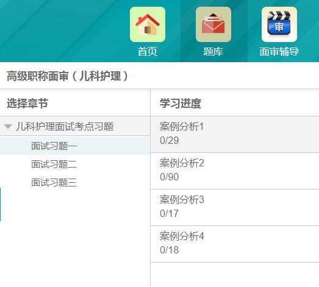
Task: Open the 首页 home icon
Action: click(x=148, y=24)
